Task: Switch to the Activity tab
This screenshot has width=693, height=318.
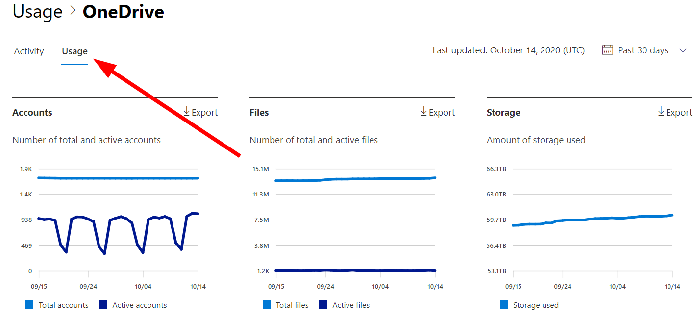Action: click(29, 51)
